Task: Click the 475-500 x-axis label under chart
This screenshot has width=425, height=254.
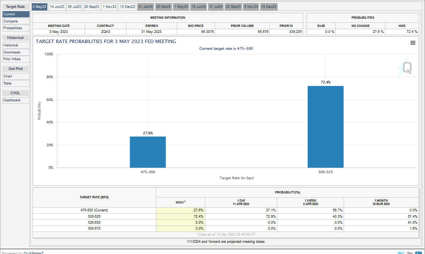Action: click(x=148, y=172)
